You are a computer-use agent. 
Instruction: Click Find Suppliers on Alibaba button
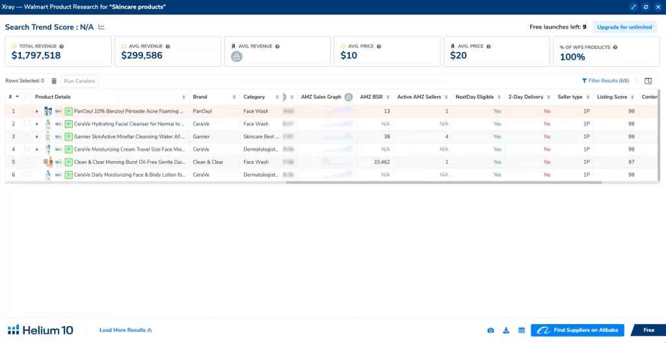[578, 330]
